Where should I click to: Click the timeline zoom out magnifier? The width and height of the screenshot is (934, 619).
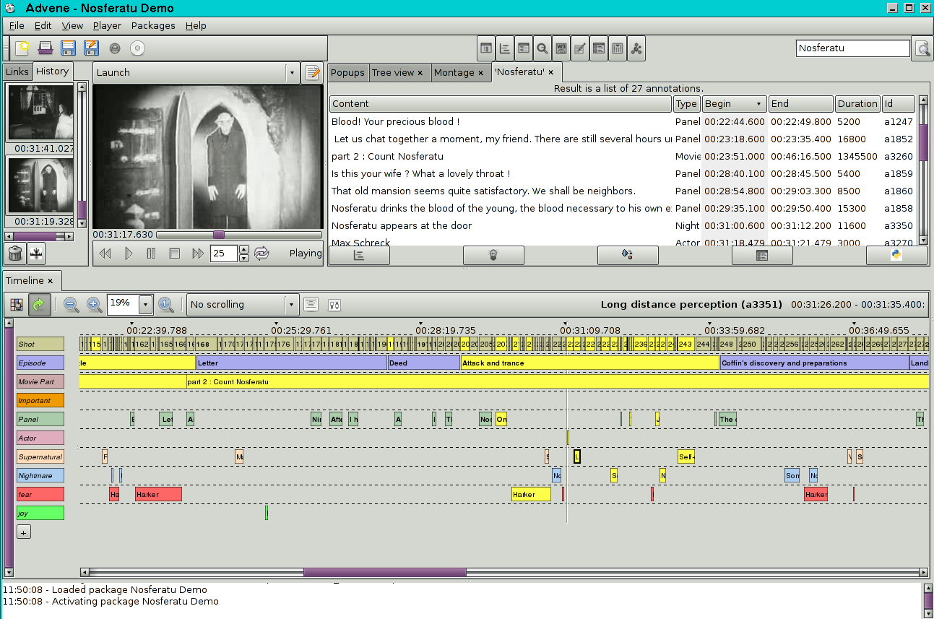point(71,305)
